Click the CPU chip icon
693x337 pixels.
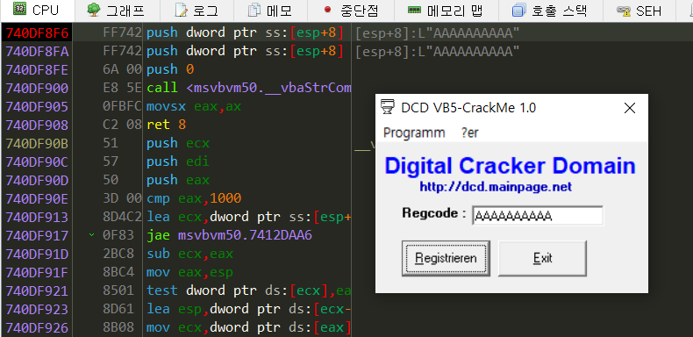click(19, 10)
